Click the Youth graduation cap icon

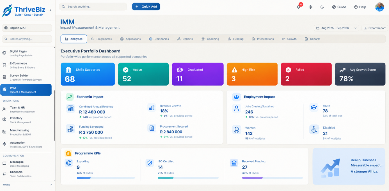tap(314, 107)
